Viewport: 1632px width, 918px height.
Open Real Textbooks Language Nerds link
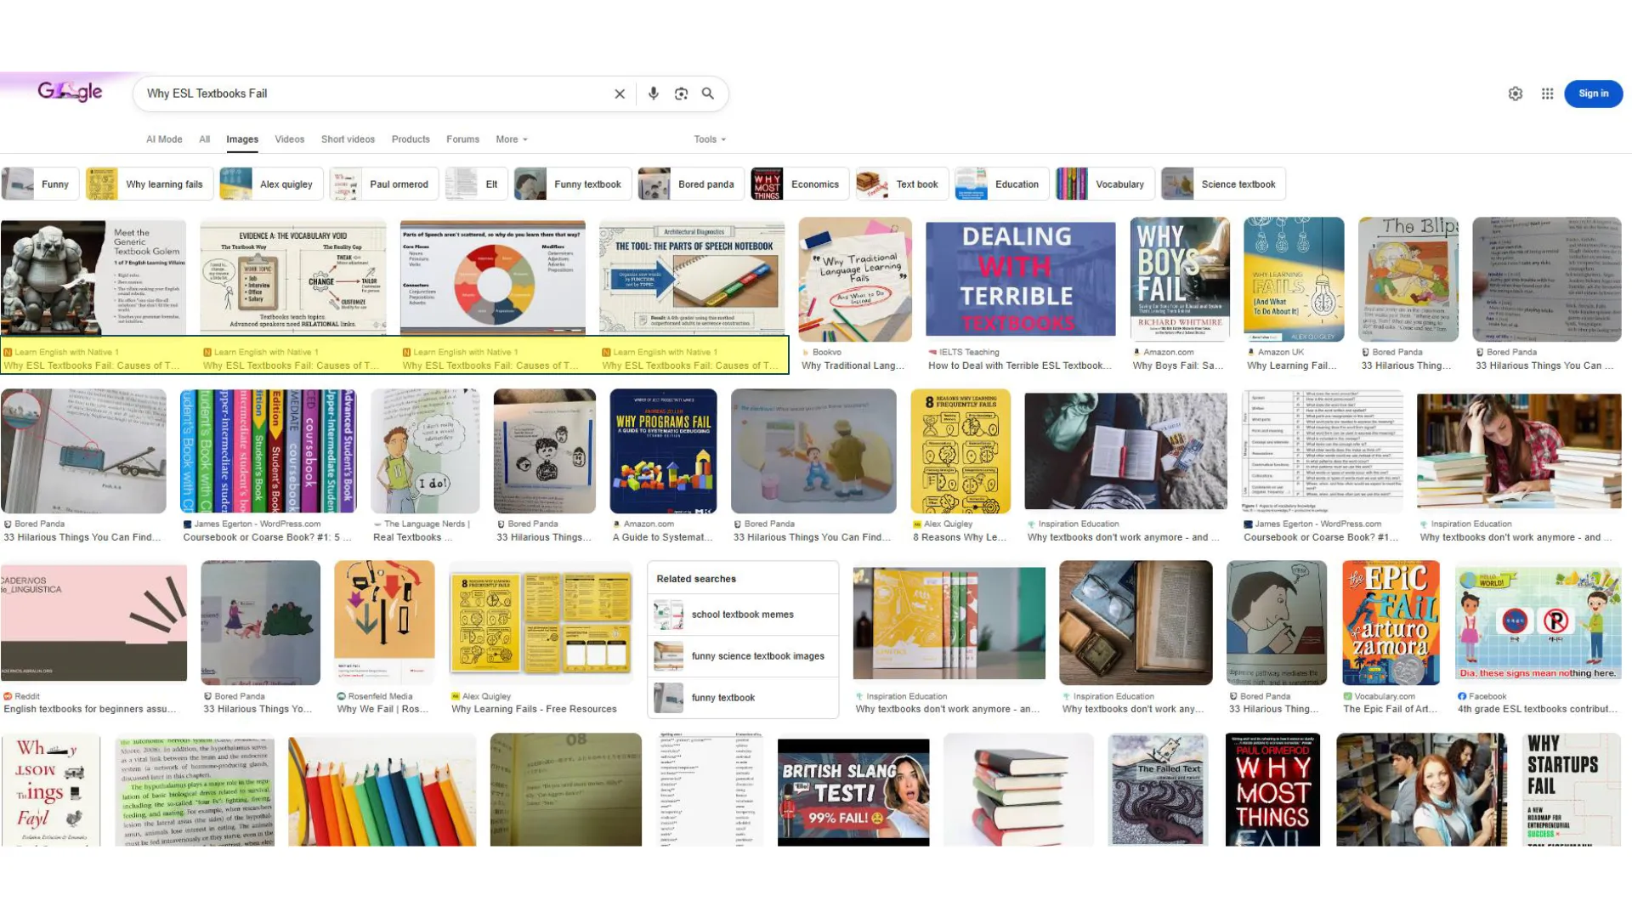413,537
